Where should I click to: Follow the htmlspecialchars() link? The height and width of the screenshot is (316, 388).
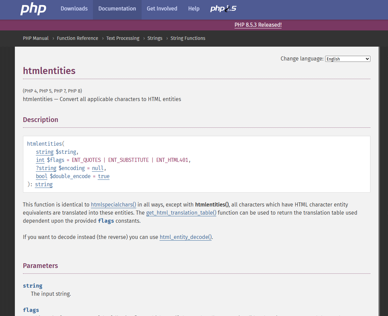click(114, 204)
